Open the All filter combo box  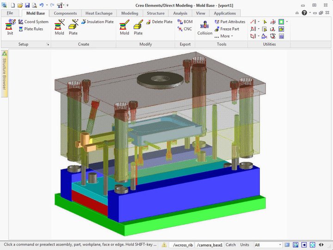[x=268, y=245]
